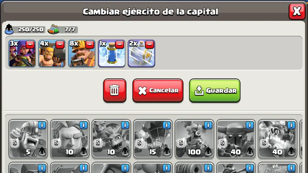Add the Balloon troop costing 15 housing
Viewport: 308px width, 173px height.
153,139
